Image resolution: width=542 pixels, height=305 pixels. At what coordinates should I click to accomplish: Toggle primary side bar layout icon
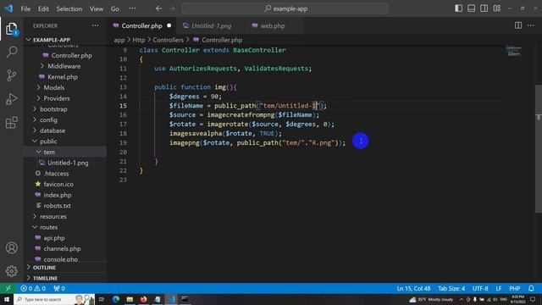[458, 8]
